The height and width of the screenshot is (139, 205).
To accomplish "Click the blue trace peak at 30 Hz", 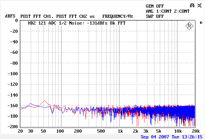I will pyautogui.click(x=31, y=104).
